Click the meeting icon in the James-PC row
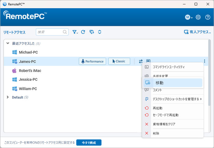Image resolution: width=214 pixels, height=148 pixels. point(148,61)
